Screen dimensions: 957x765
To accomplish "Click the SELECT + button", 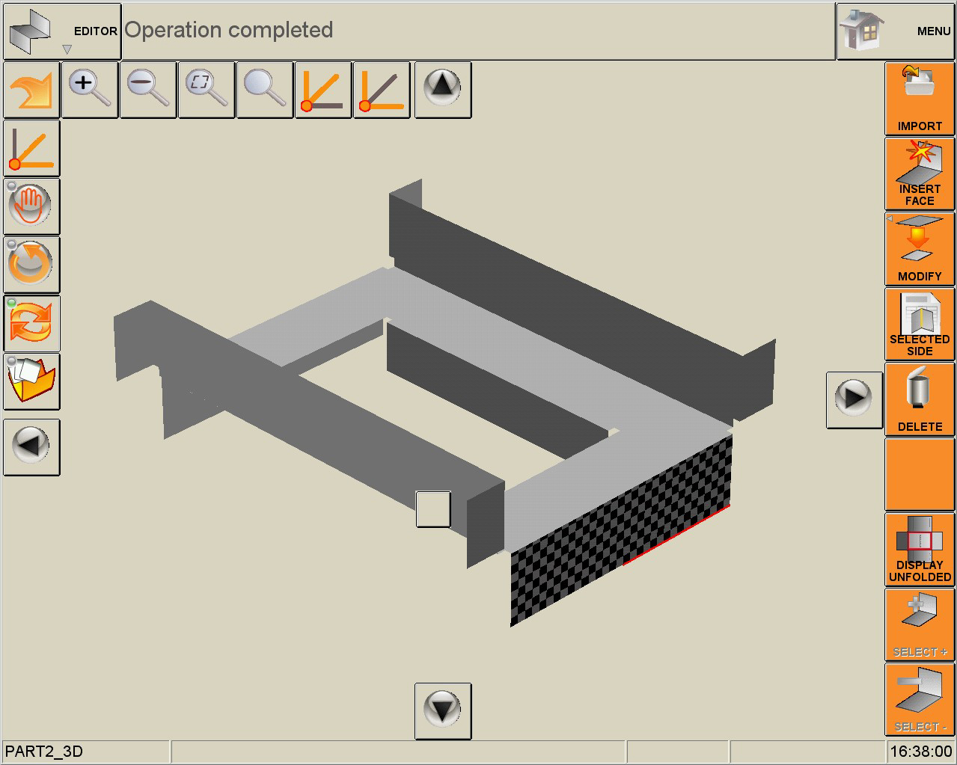I will tap(920, 624).
